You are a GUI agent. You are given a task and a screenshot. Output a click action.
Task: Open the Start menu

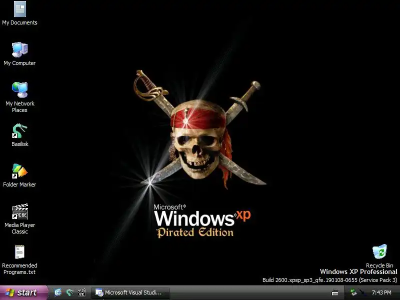point(23,292)
